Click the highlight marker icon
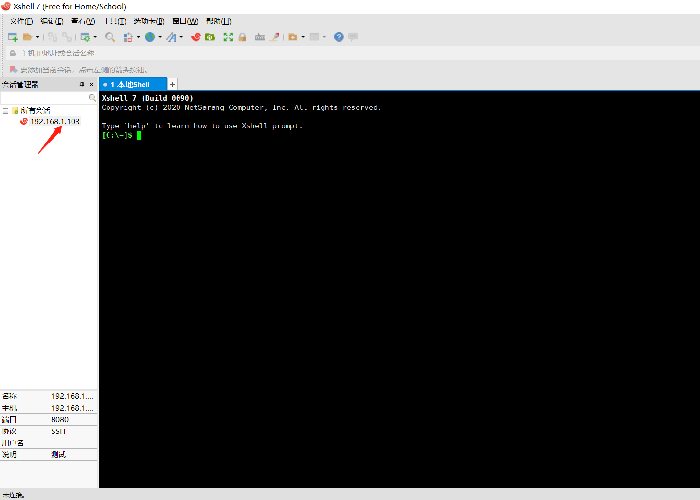Image resolution: width=700 pixels, height=500 pixels. pos(275,37)
